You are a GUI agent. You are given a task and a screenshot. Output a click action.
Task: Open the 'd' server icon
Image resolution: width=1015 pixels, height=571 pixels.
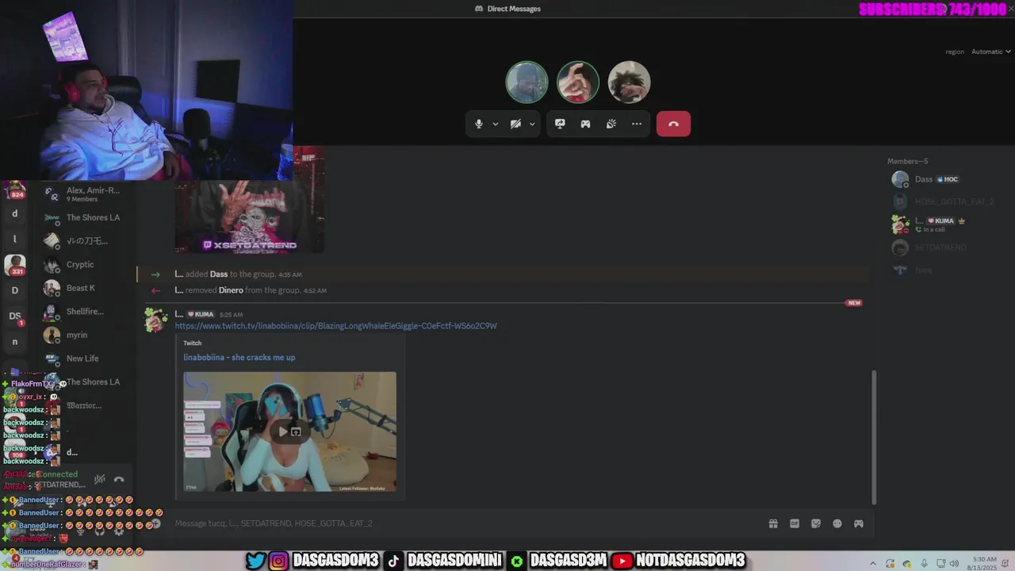coord(14,213)
